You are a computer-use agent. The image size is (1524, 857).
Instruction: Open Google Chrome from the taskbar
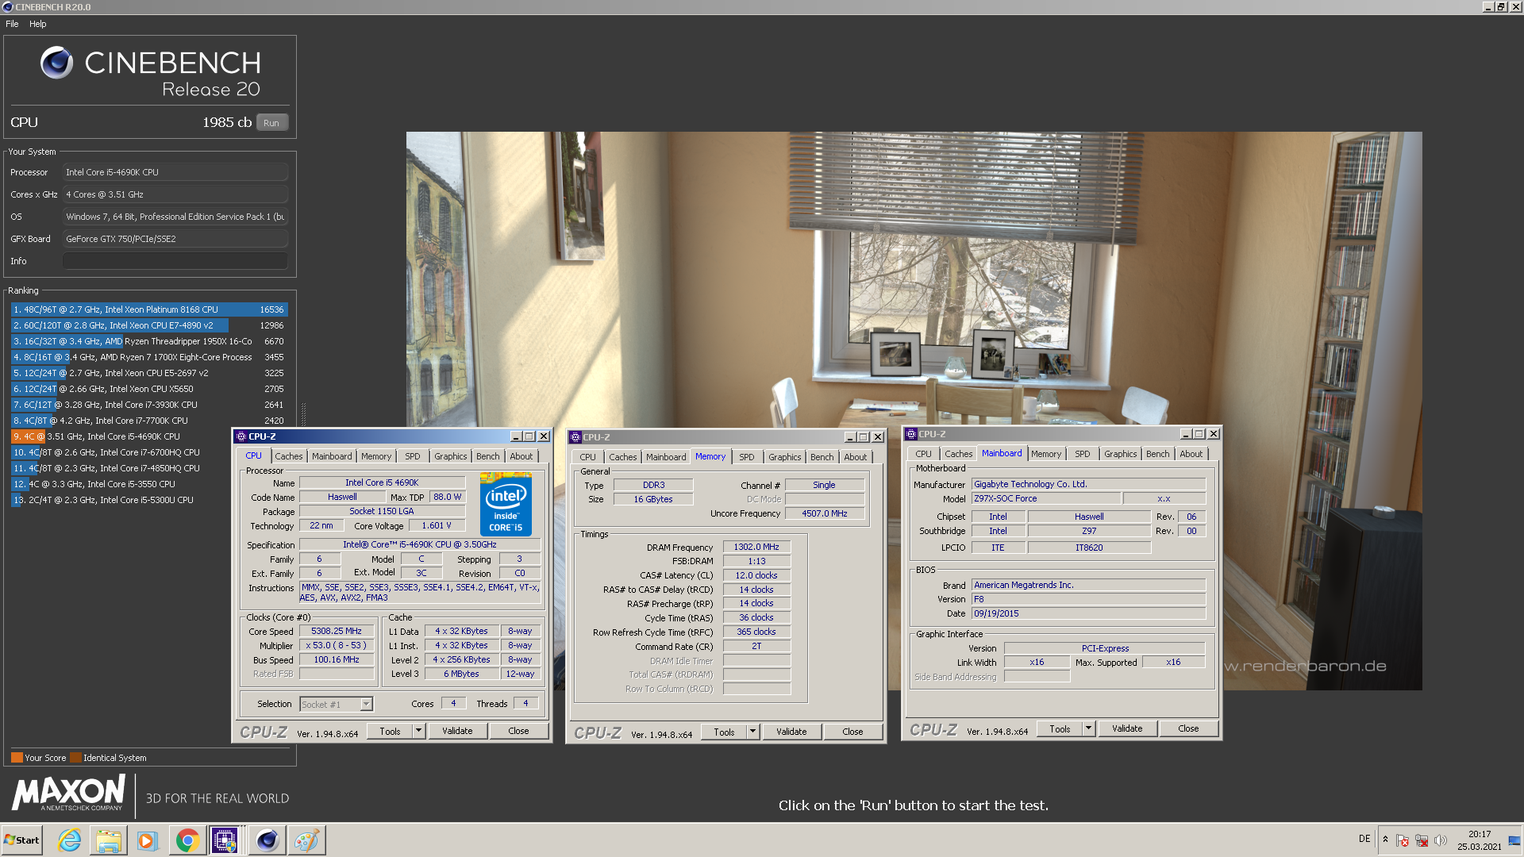[x=187, y=840]
